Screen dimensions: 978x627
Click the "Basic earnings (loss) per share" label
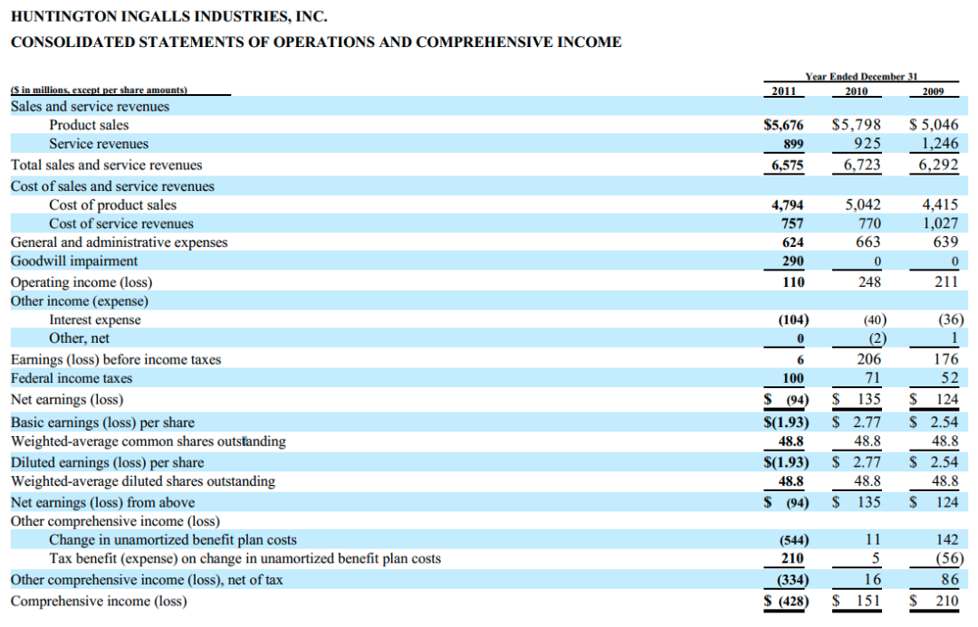tap(103, 423)
